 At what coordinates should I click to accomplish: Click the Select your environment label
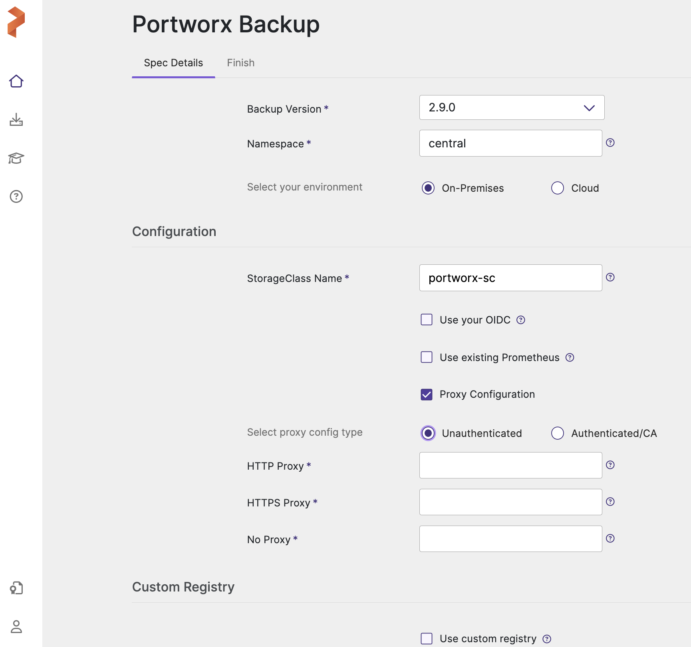pos(305,187)
